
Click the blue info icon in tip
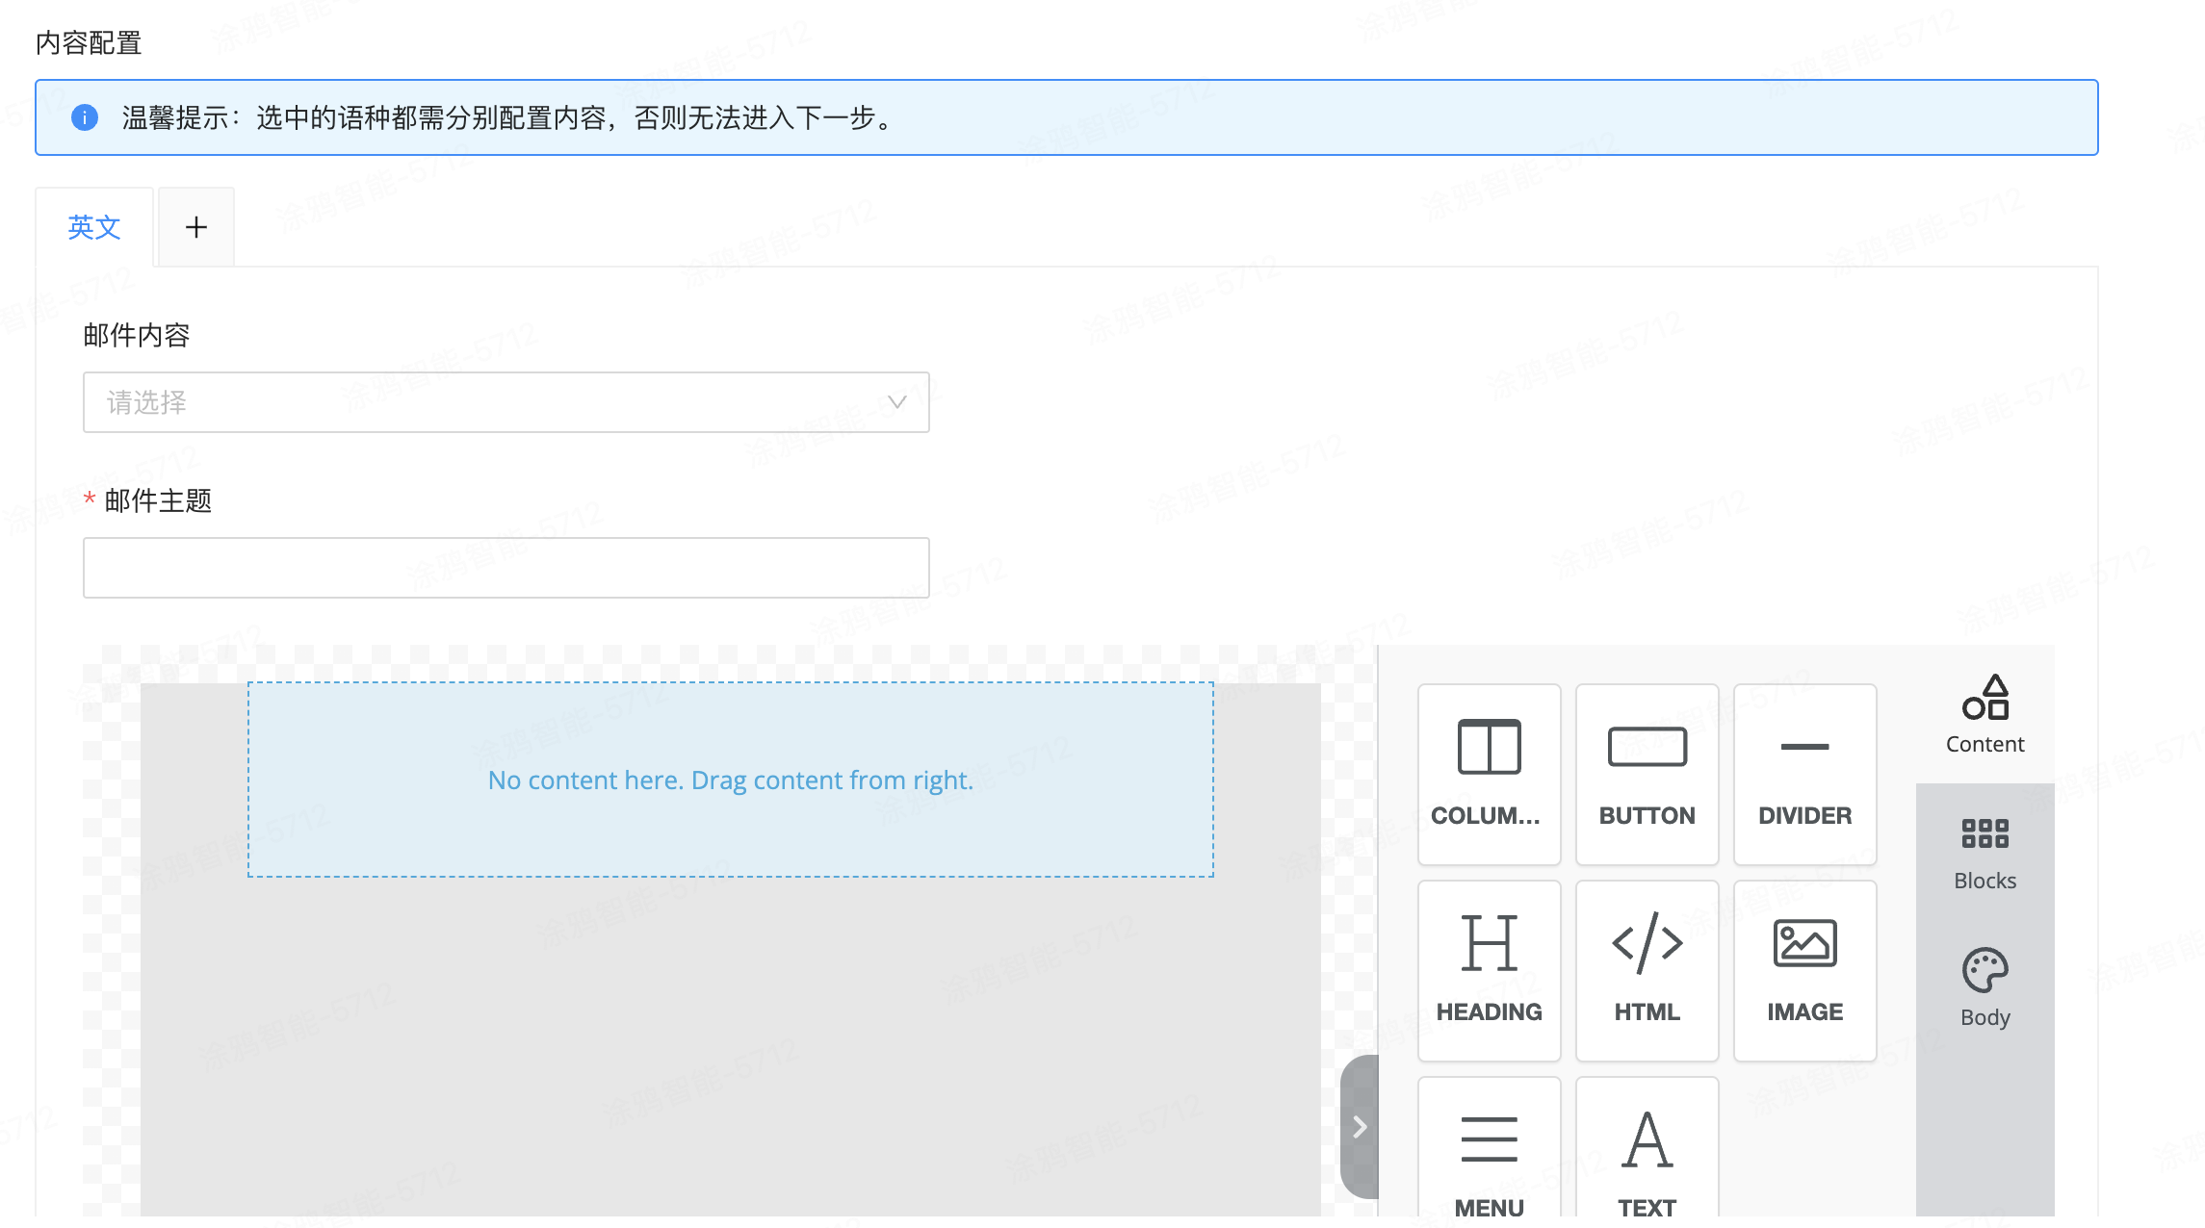click(85, 117)
